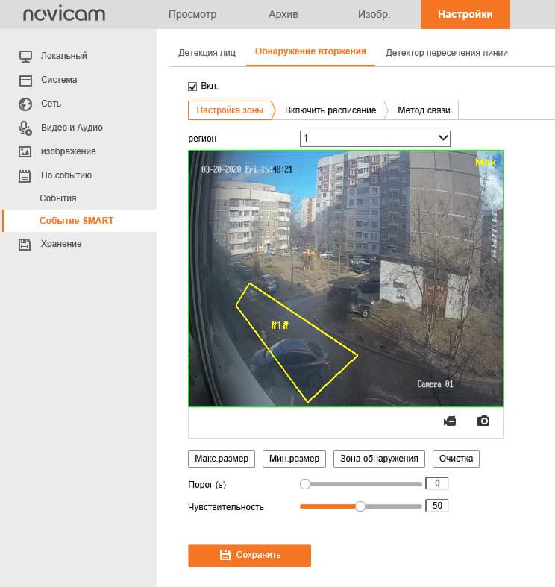Open Система settings section
555x587 pixels.
pos(59,80)
